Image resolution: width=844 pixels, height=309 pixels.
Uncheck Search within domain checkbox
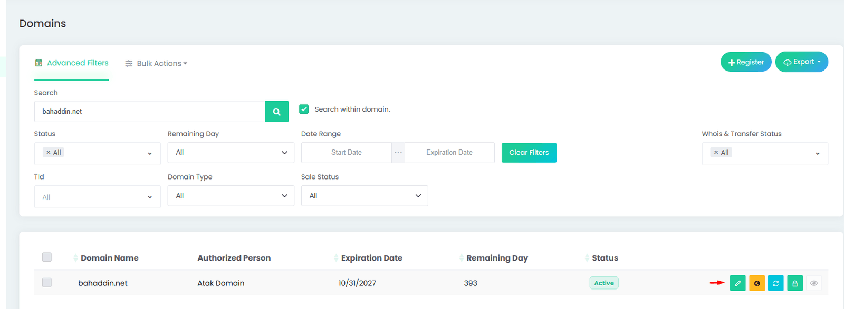[304, 109]
